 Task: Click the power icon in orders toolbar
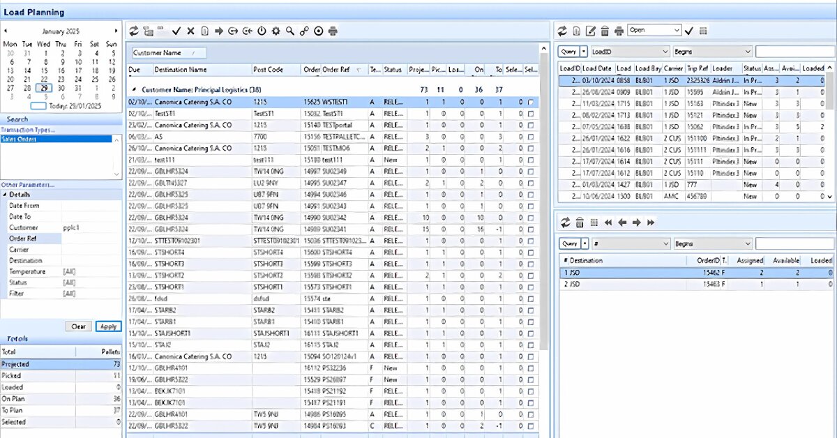tap(262, 31)
